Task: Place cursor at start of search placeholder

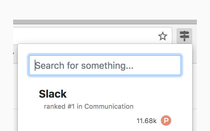Action: [x=35, y=65]
